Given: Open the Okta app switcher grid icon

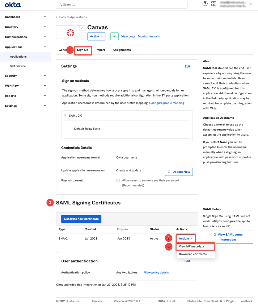Looking at the screenshot, I should pos(214,4).
